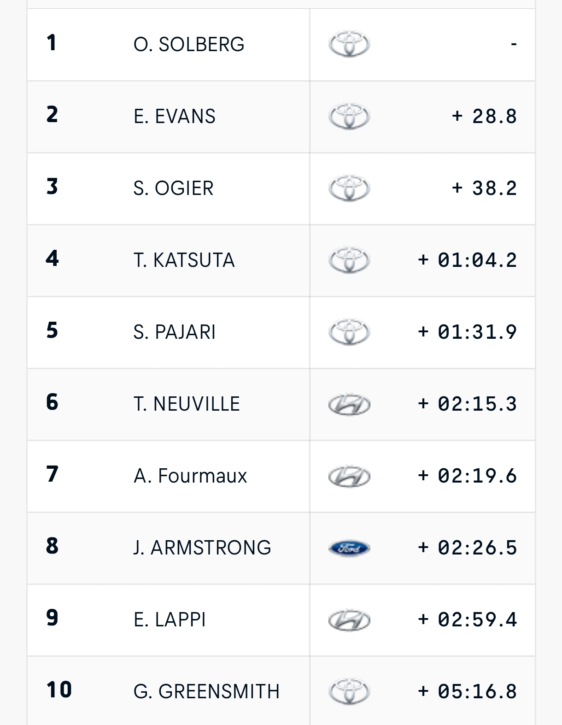Click the Toyota logo beside O. Solberg
The image size is (562, 725).
point(349,44)
